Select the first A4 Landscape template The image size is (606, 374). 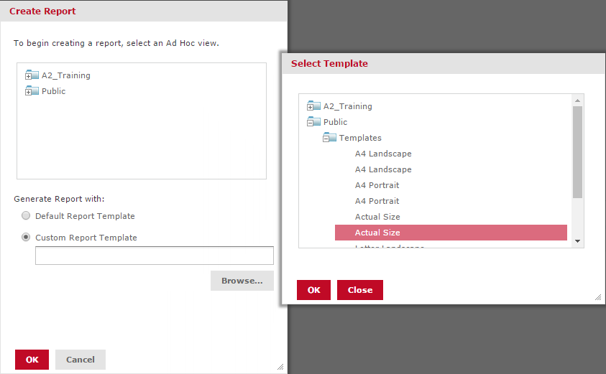pos(383,154)
